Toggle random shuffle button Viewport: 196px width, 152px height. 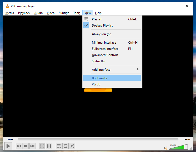click(72, 146)
